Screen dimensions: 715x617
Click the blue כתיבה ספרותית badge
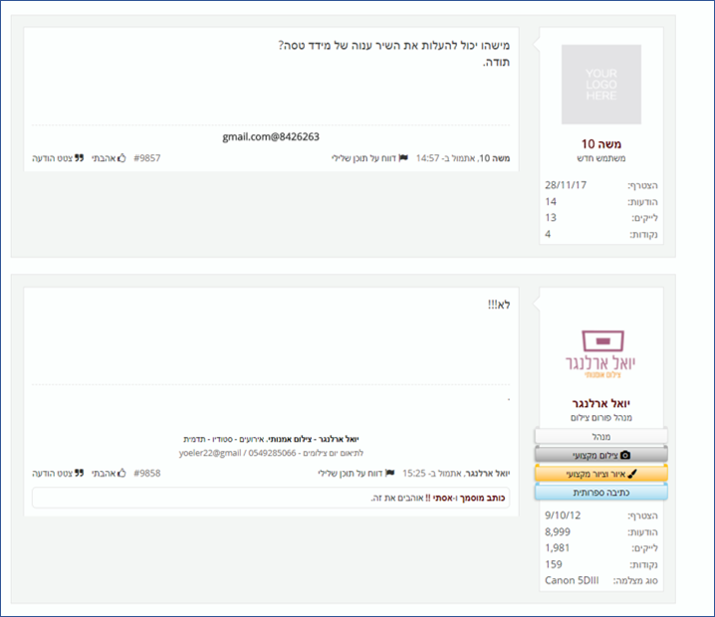pyautogui.click(x=600, y=493)
